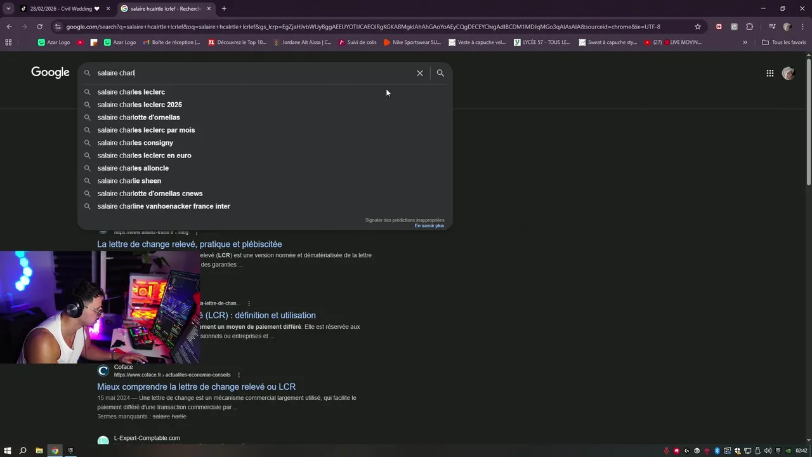Go back to previous page
The height and width of the screenshot is (457, 812).
[9, 27]
